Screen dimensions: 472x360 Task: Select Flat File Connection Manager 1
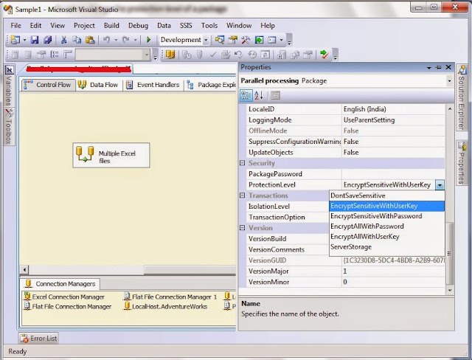(170, 297)
